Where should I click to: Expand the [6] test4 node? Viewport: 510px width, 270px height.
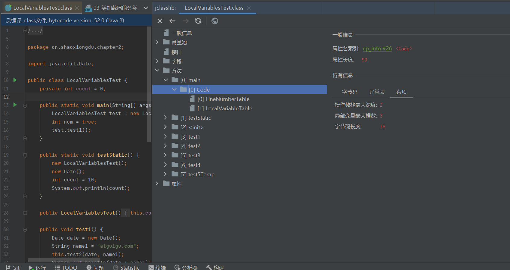[165, 165]
